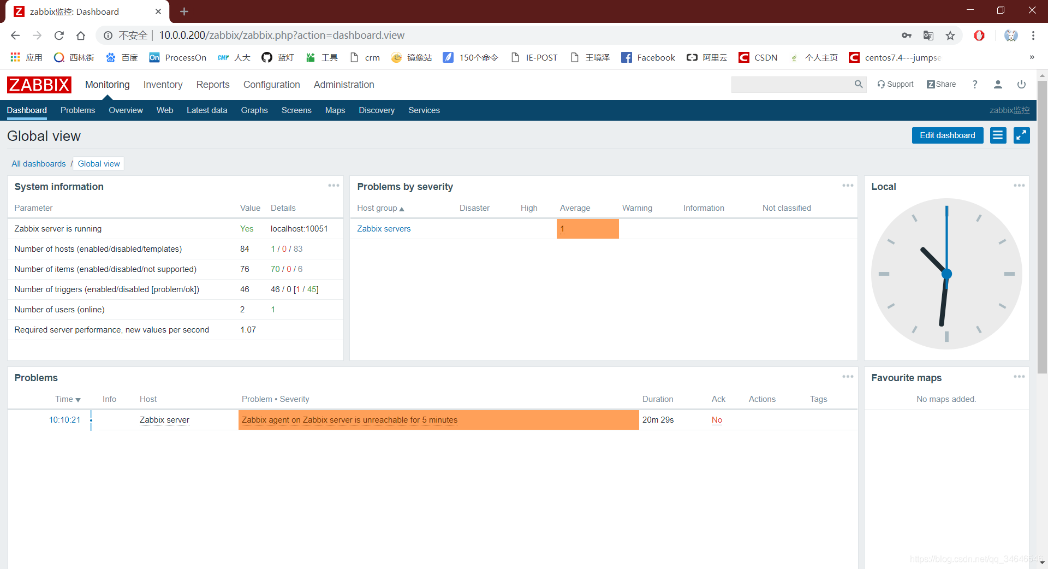
Task: Click the localhost:10051 details value
Action: pyautogui.click(x=299, y=229)
